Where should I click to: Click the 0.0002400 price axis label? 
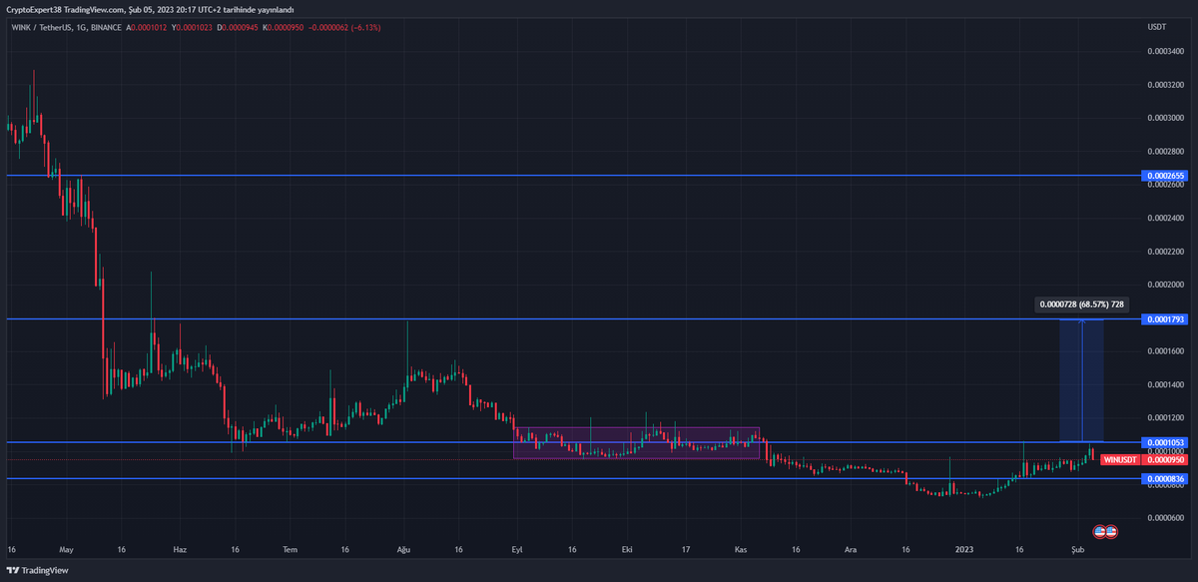1166,218
